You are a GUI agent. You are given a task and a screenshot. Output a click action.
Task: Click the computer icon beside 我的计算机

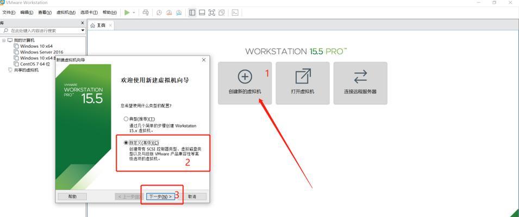(x=10, y=40)
